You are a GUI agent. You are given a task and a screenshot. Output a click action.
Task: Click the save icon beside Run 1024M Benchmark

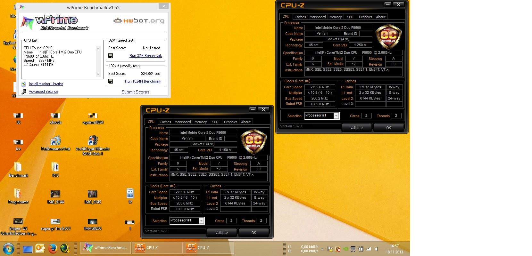(111, 81)
